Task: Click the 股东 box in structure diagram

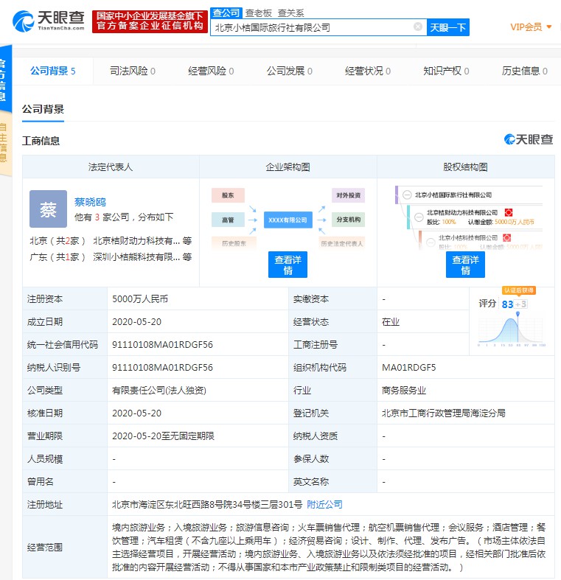Action: point(228,195)
